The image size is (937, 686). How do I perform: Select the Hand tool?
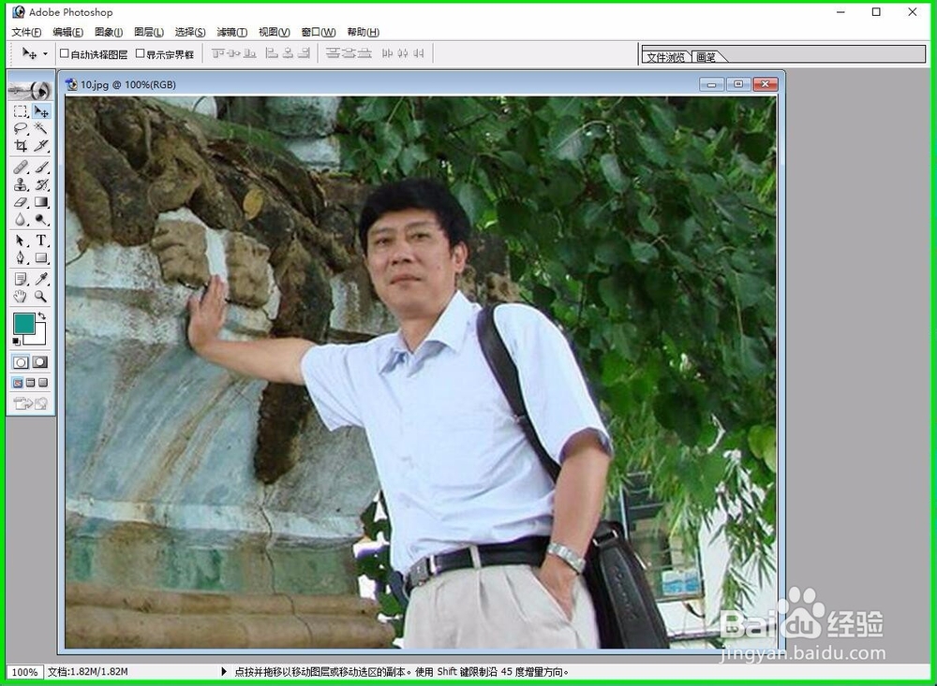point(21,296)
